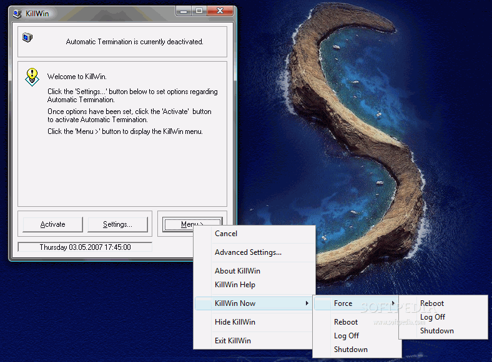The width and height of the screenshot is (492, 362).
Task: Expand the KillWin Now submenu
Action: (x=253, y=303)
